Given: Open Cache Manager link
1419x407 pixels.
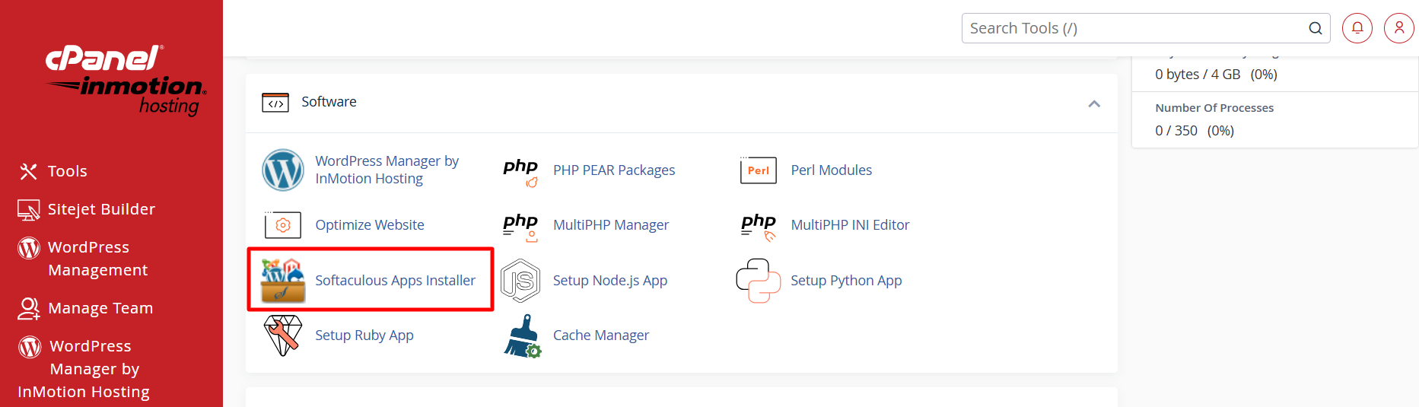Looking at the screenshot, I should tap(601, 335).
